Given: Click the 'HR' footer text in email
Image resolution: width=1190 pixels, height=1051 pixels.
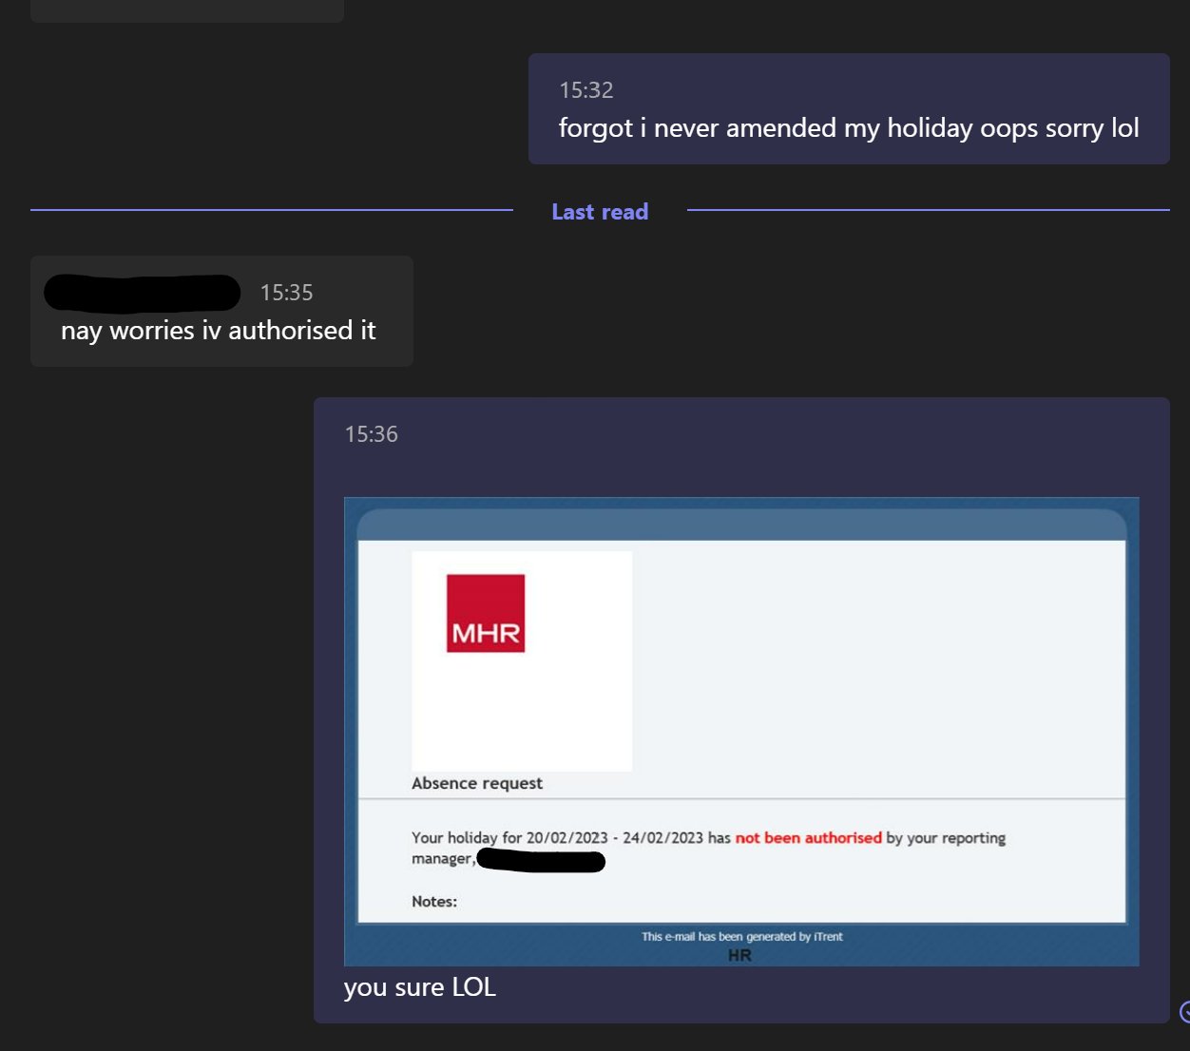Looking at the screenshot, I should 739,955.
